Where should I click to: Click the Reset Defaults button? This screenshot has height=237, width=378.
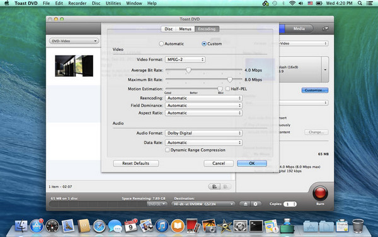coord(135,163)
